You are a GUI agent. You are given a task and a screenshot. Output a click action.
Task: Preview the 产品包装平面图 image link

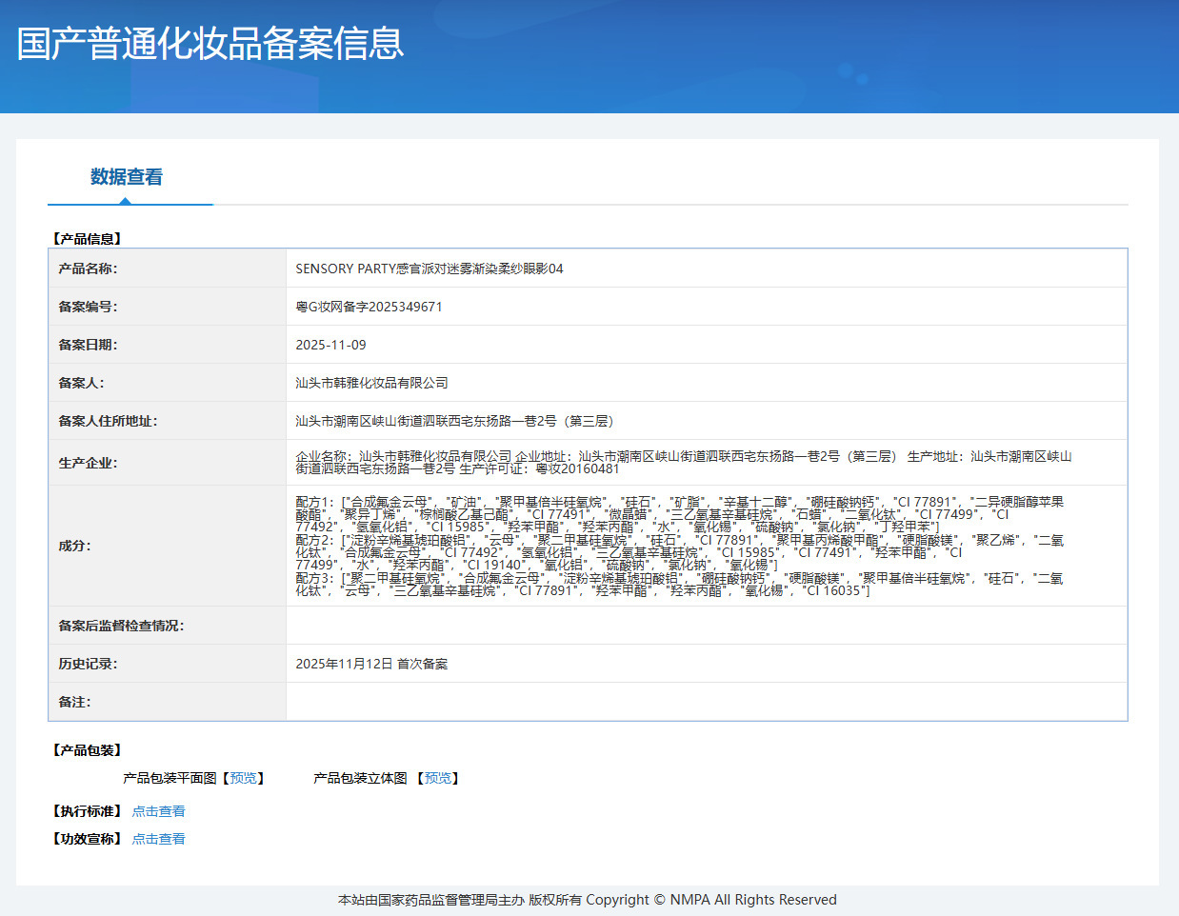click(x=244, y=778)
